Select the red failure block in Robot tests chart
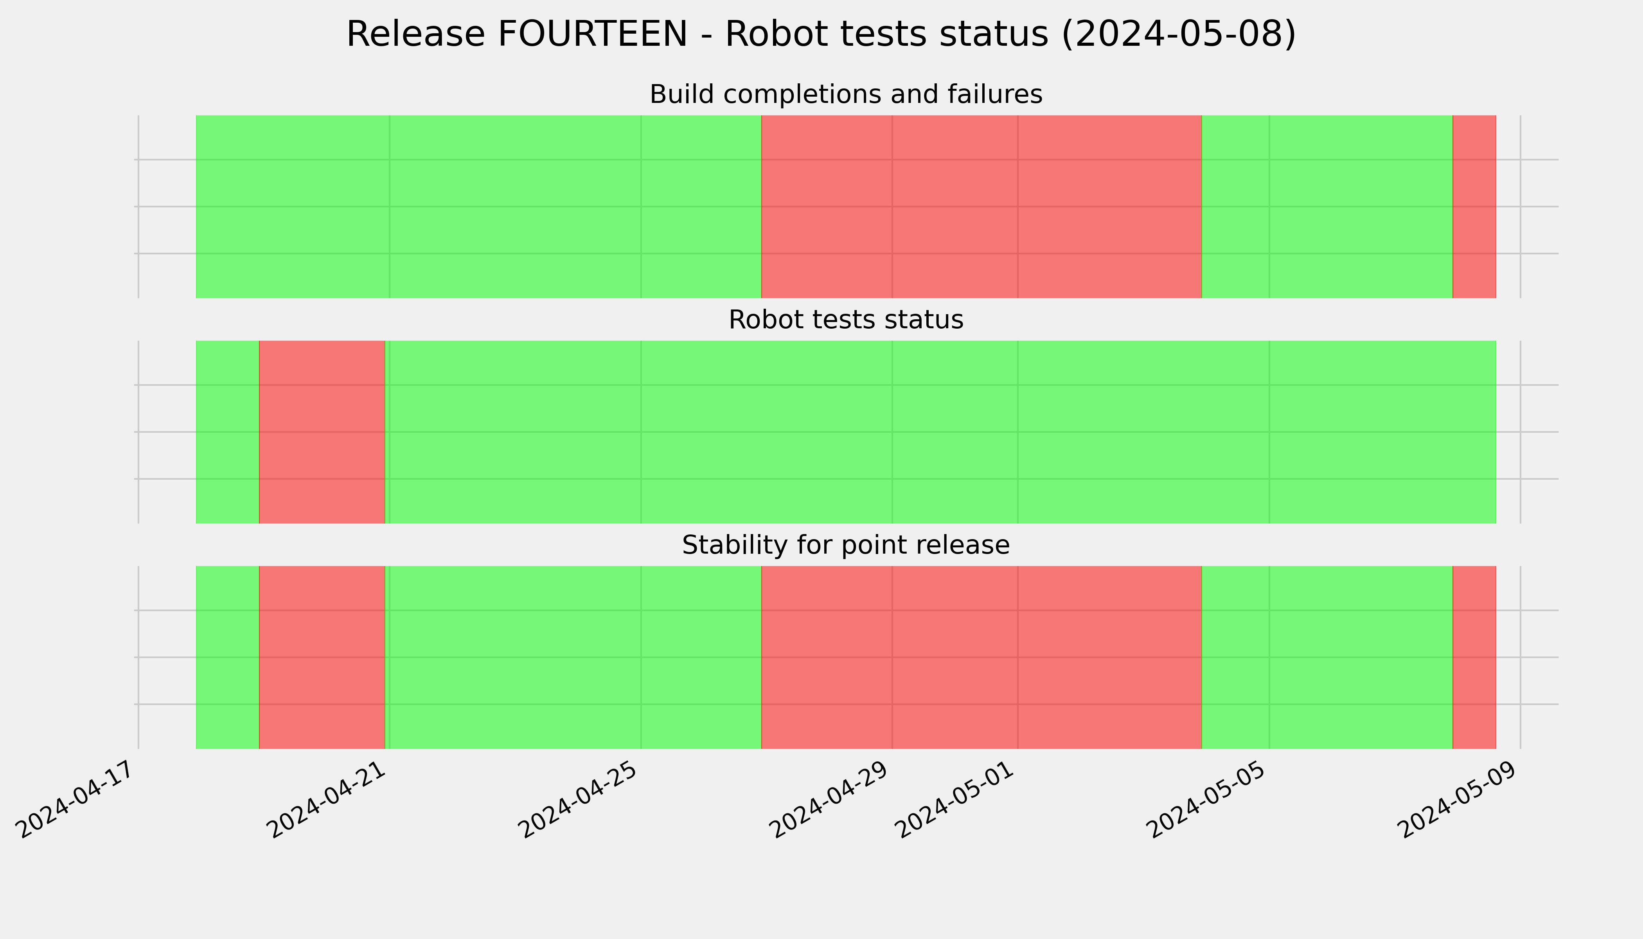Viewport: 1643px width, 939px height. tap(322, 432)
